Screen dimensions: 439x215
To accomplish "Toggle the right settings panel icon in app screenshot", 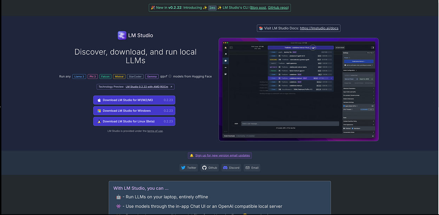I will tap(372, 48).
